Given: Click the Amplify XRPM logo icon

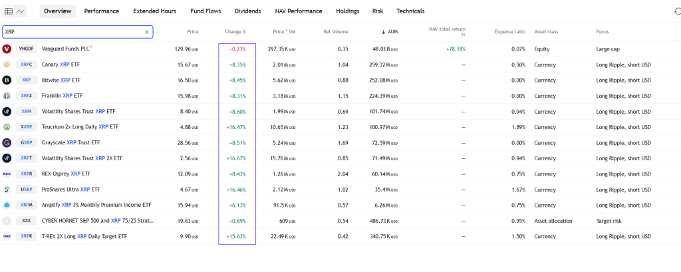Looking at the screenshot, I should (x=7, y=205).
